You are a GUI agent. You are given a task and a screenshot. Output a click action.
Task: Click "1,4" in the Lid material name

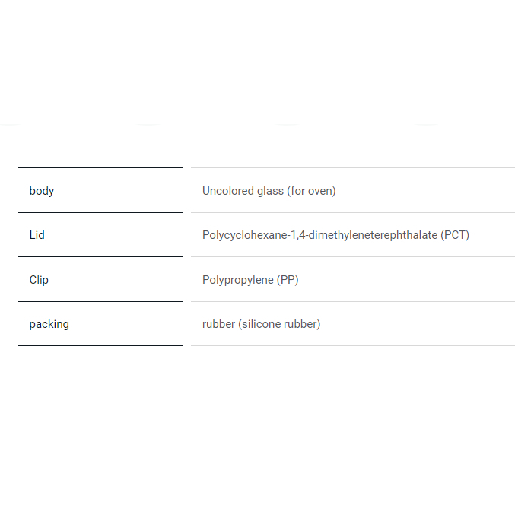[297, 235]
